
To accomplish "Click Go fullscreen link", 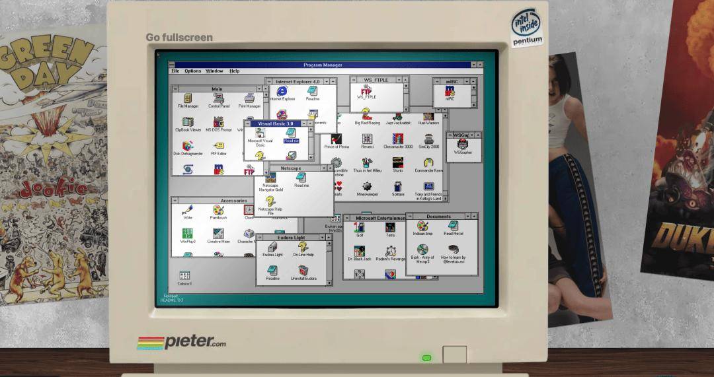I will [x=179, y=37].
